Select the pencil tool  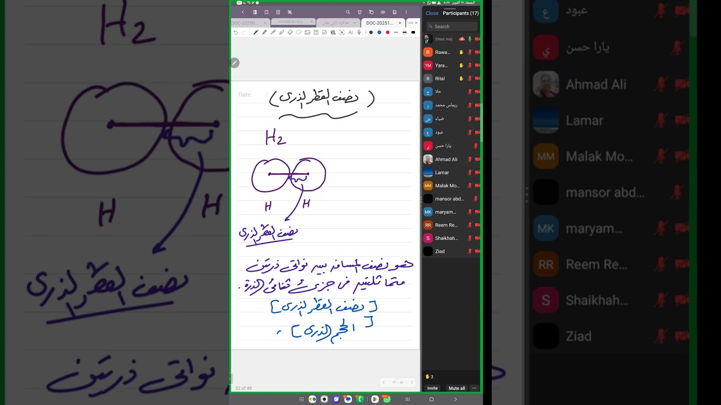265,33
